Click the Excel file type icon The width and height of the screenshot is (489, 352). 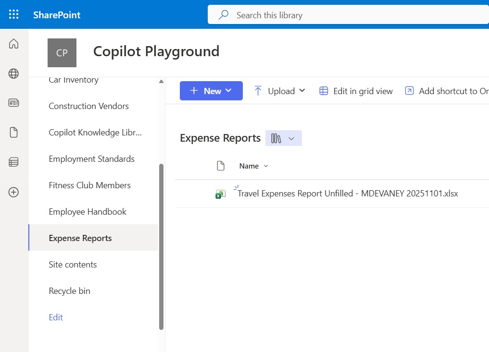[220, 194]
